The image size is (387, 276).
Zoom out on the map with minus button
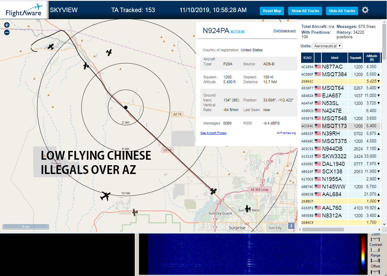click(7, 32)
